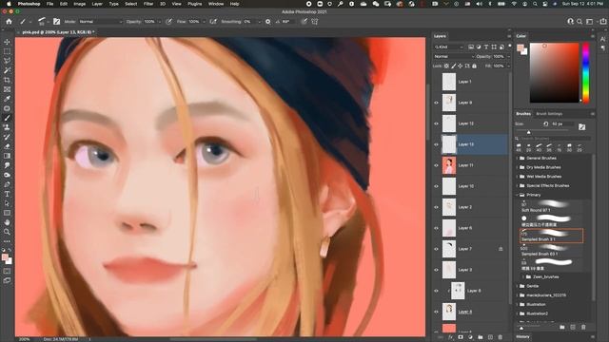Select the Move tool
Viewport: 609px width, 342px height.
pos(7,42)
